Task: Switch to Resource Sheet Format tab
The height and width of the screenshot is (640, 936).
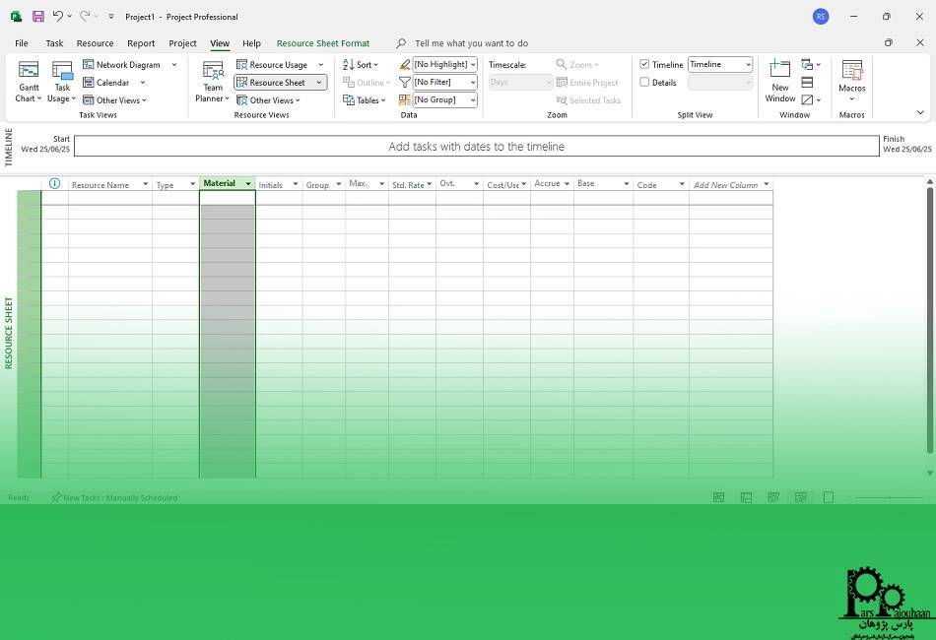Action: tap(323, 43)
